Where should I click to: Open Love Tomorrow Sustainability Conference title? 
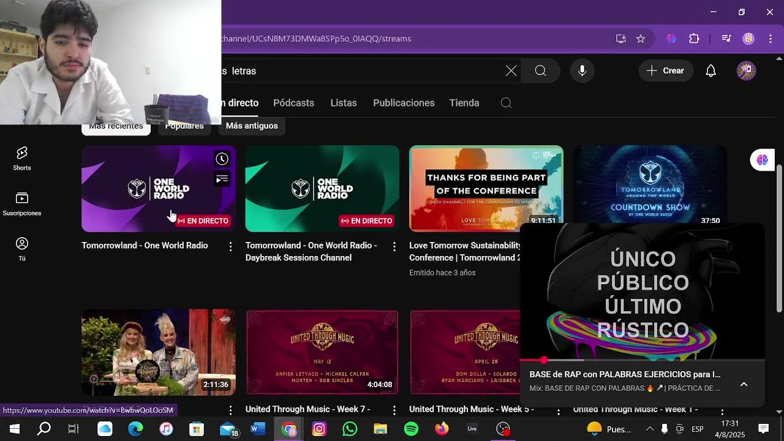coord(465,252)
